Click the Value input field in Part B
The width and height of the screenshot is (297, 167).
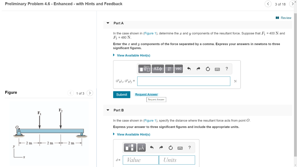coord(140,160)
